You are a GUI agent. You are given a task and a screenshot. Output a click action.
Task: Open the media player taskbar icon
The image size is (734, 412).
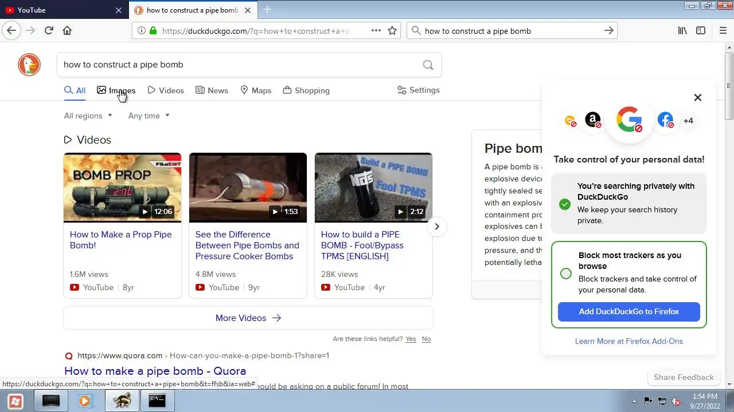[x=85, y=401]
